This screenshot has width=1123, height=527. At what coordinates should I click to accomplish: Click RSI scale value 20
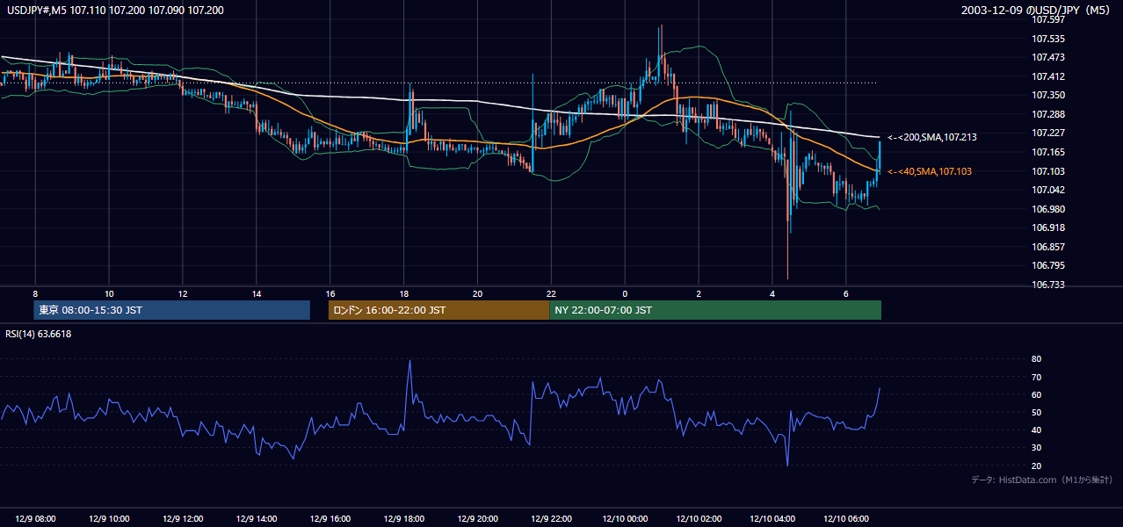click(1036, 466)
